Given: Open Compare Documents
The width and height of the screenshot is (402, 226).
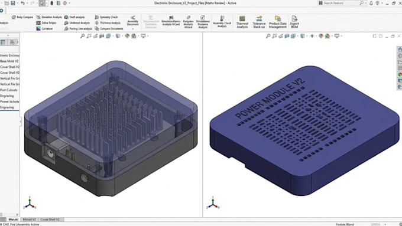Looking at the screenshot, I should (x=109, y=29).
